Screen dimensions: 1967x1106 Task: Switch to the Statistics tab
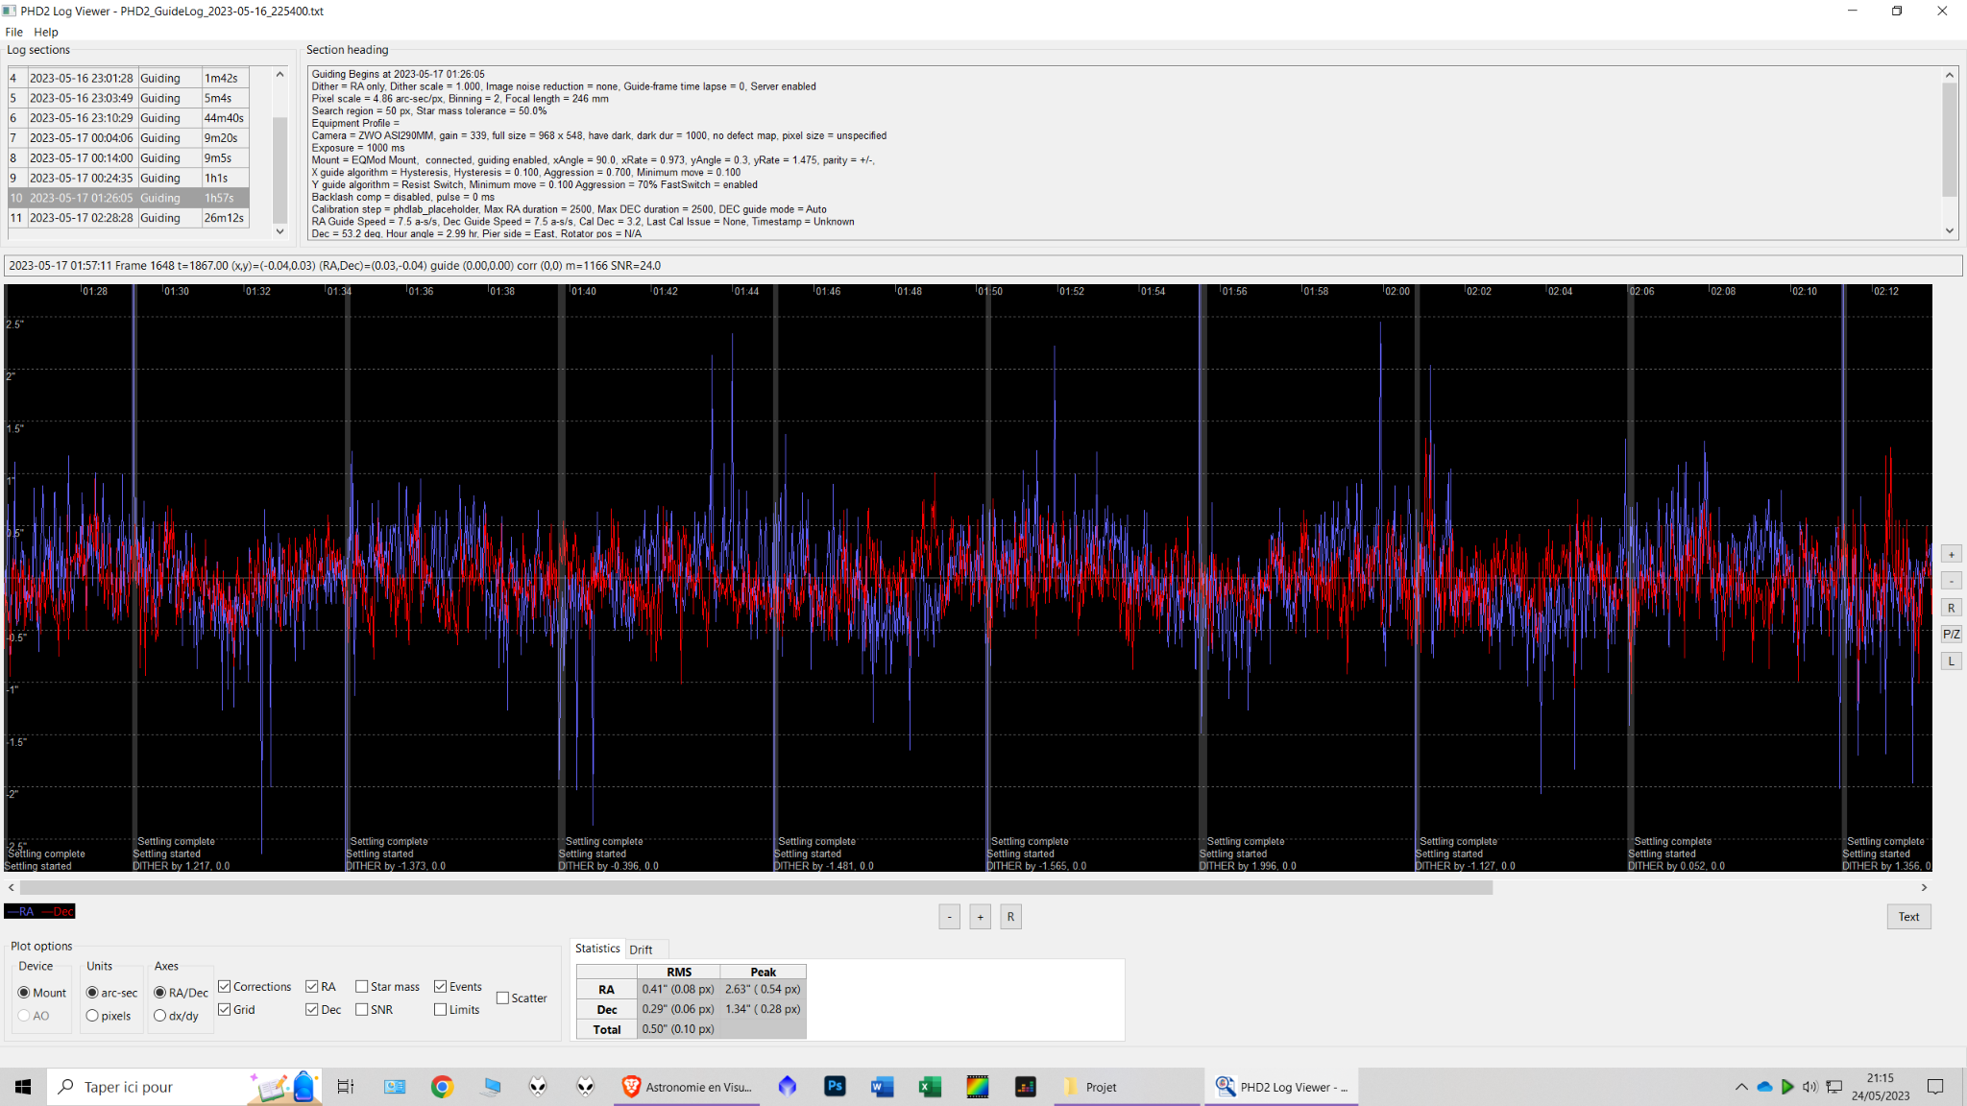[597, 949]
